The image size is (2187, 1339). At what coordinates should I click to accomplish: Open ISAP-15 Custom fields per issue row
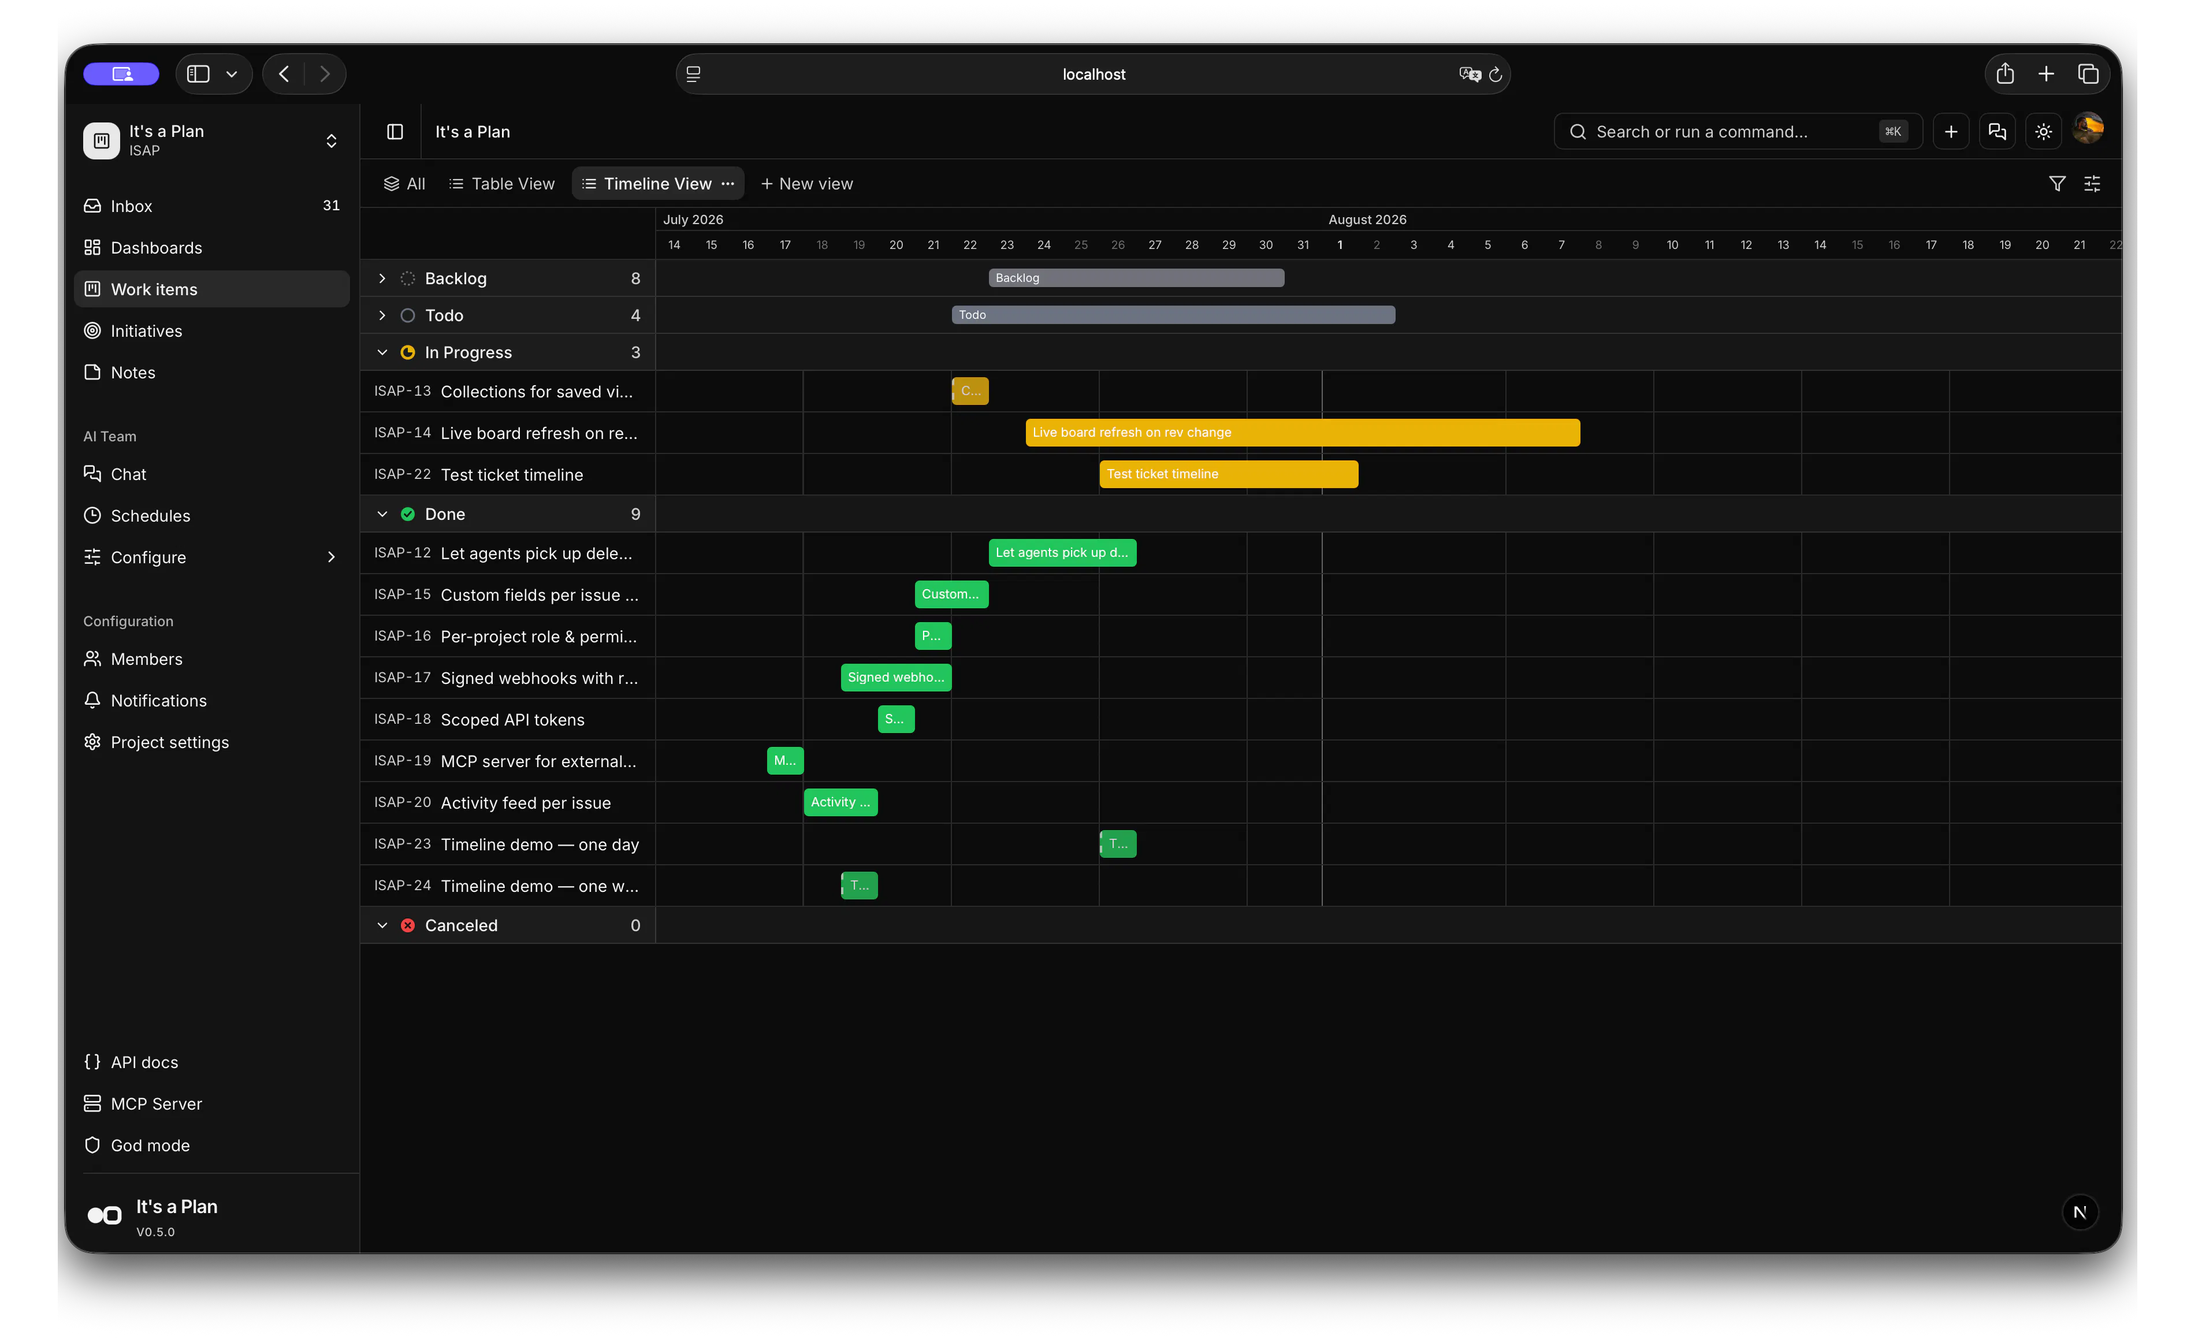[508, 594]
